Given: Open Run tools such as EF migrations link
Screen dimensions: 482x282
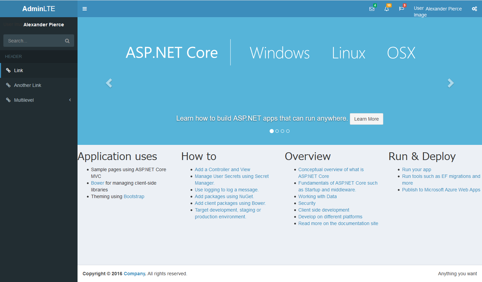Looking at the screenshot, I should pyautogui.click(x=441, y=180).
